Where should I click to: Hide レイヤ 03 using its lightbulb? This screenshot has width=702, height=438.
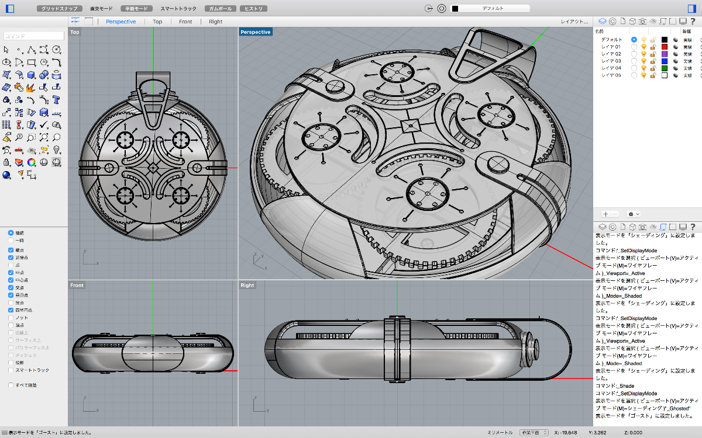pos(643,61)
